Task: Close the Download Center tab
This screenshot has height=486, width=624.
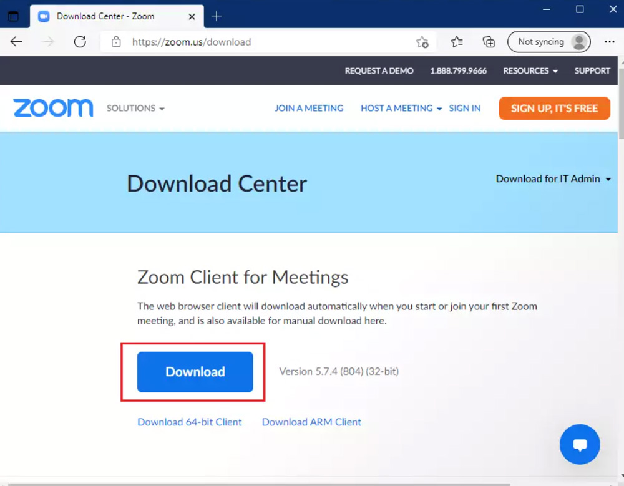Action: (192, 16)
